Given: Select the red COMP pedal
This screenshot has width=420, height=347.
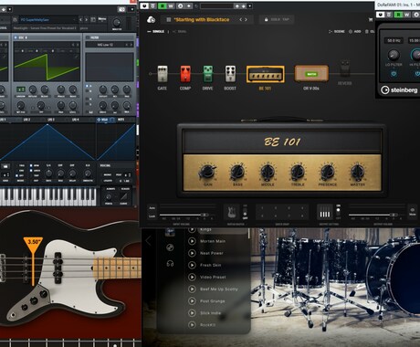Looking at the screenshot, I should point(185,74).
